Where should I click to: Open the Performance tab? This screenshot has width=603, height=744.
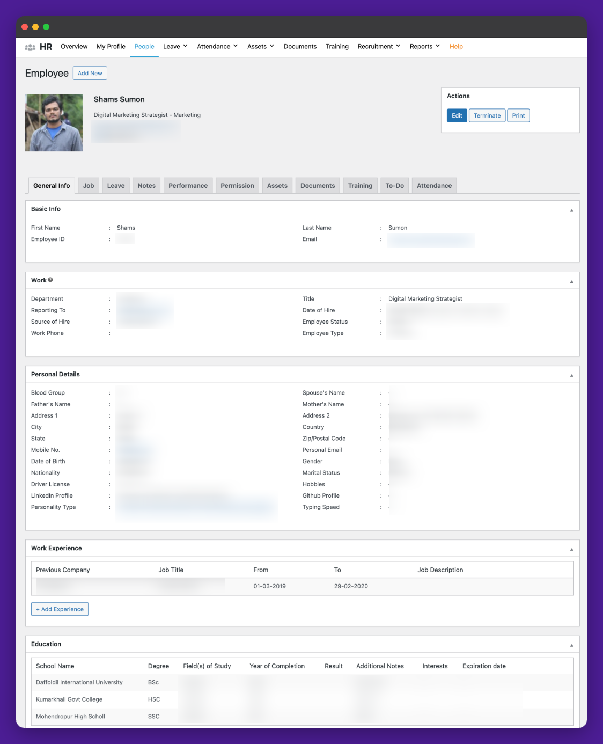pyautogui.click(x=188, y=185)
